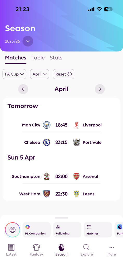Open the April month filter dropdown
The height and width of the screenshot is (267, 123).
pos(40,74)
